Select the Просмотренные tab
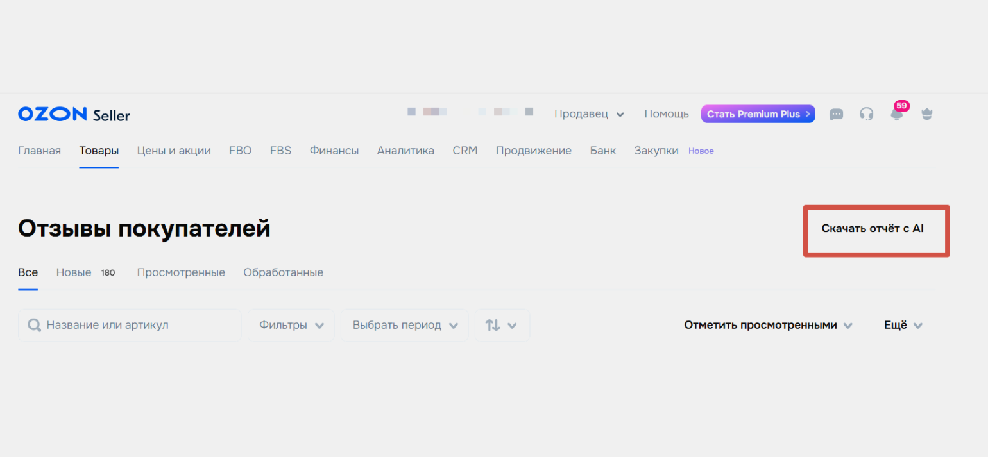 (x=181, y=272)
